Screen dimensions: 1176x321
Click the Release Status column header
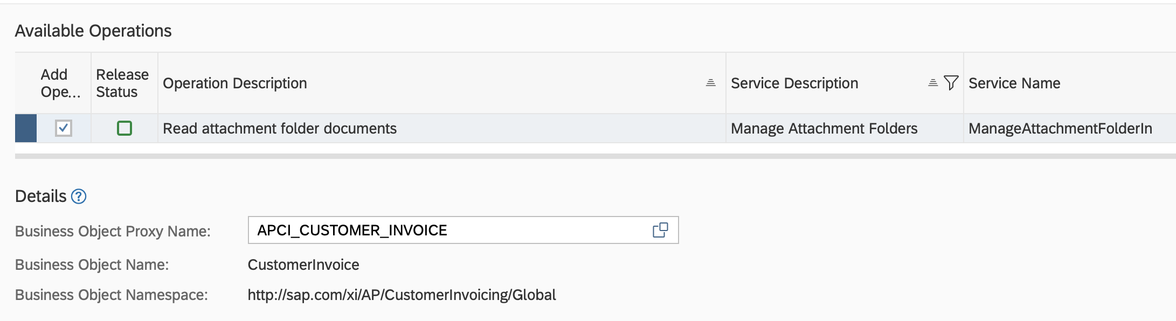pos(122,83)
